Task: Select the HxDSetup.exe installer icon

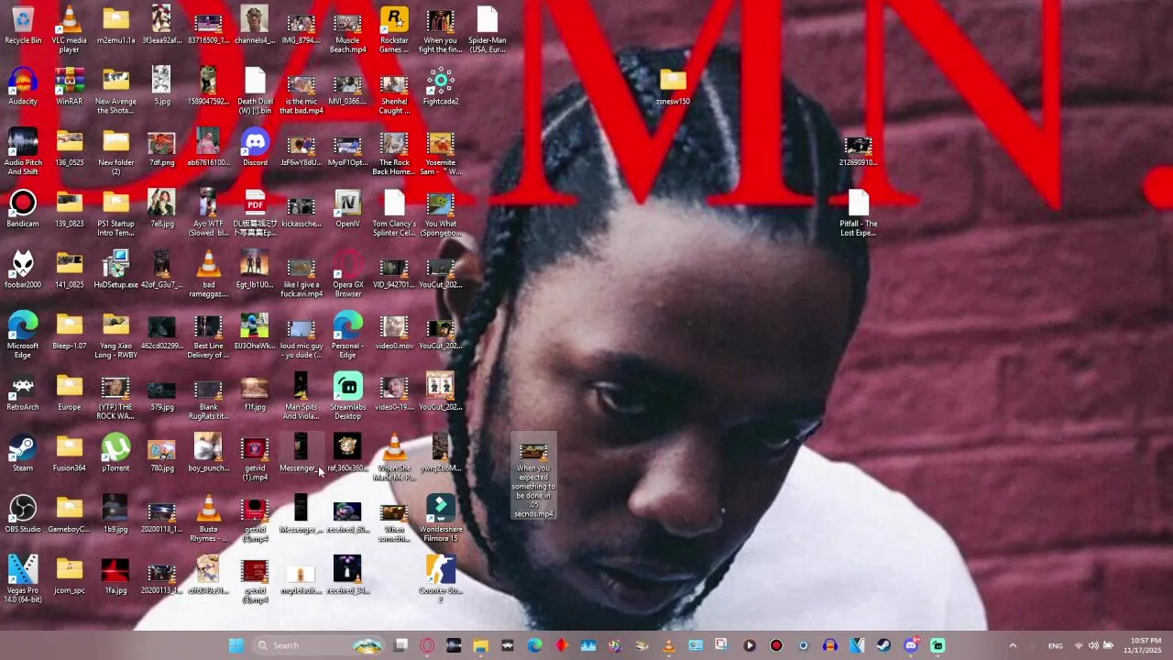Action: click(x=115, y=270)
